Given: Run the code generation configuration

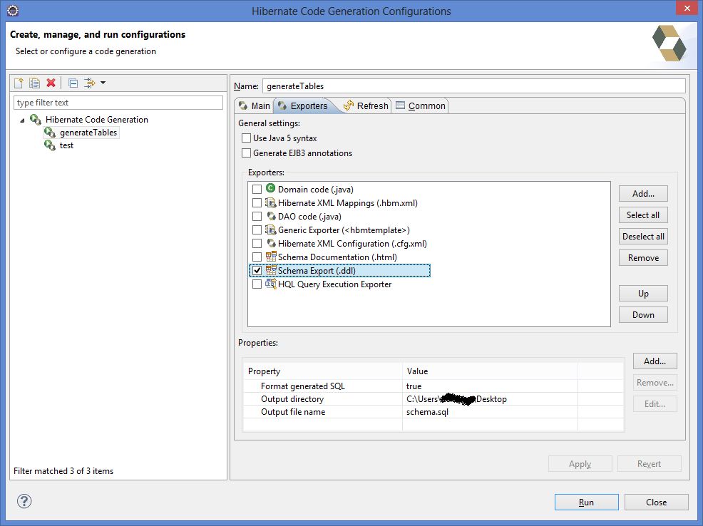Looking at the screenshot, I should point(587,502).
